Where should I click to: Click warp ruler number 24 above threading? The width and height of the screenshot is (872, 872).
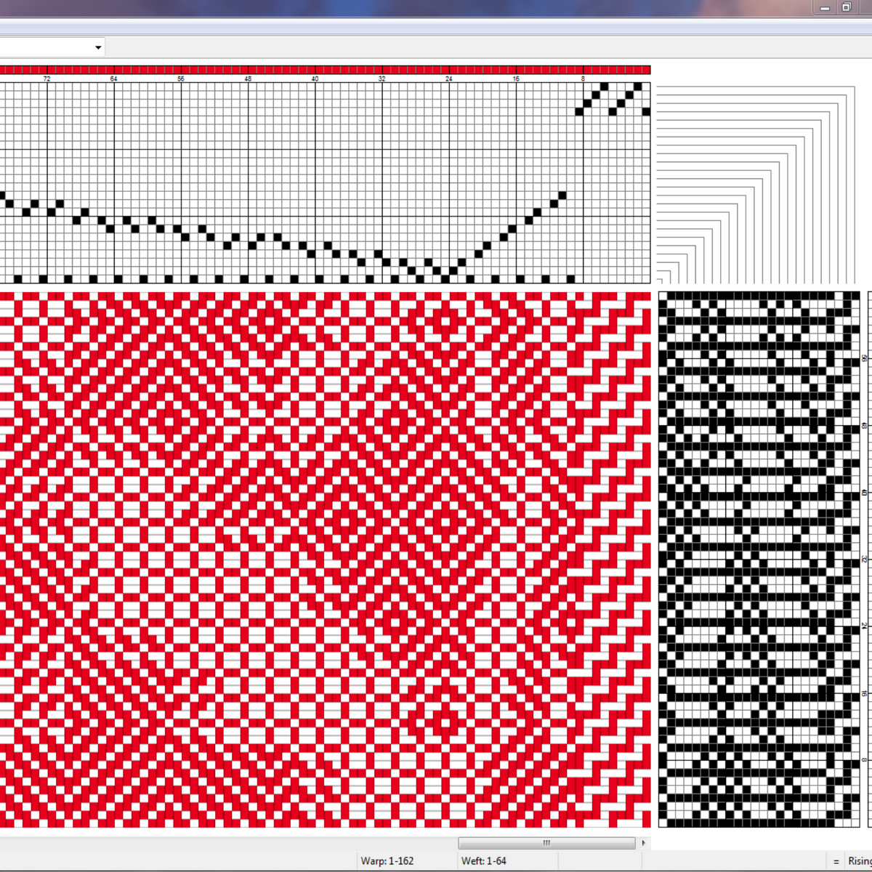[x=448, y=78]
